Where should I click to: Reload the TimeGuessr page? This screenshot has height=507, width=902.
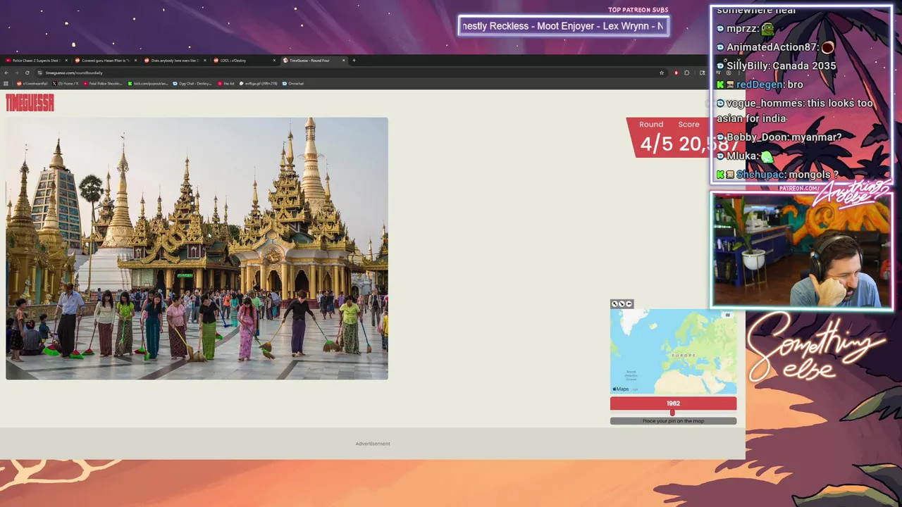(x=27, y=73)
